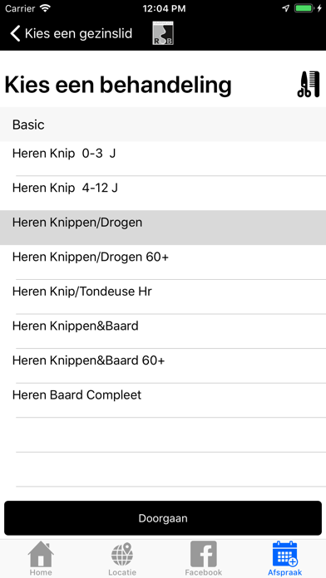Tap the Doorgaan button
This screenshot has width=326, height=578.
(163, 518)
